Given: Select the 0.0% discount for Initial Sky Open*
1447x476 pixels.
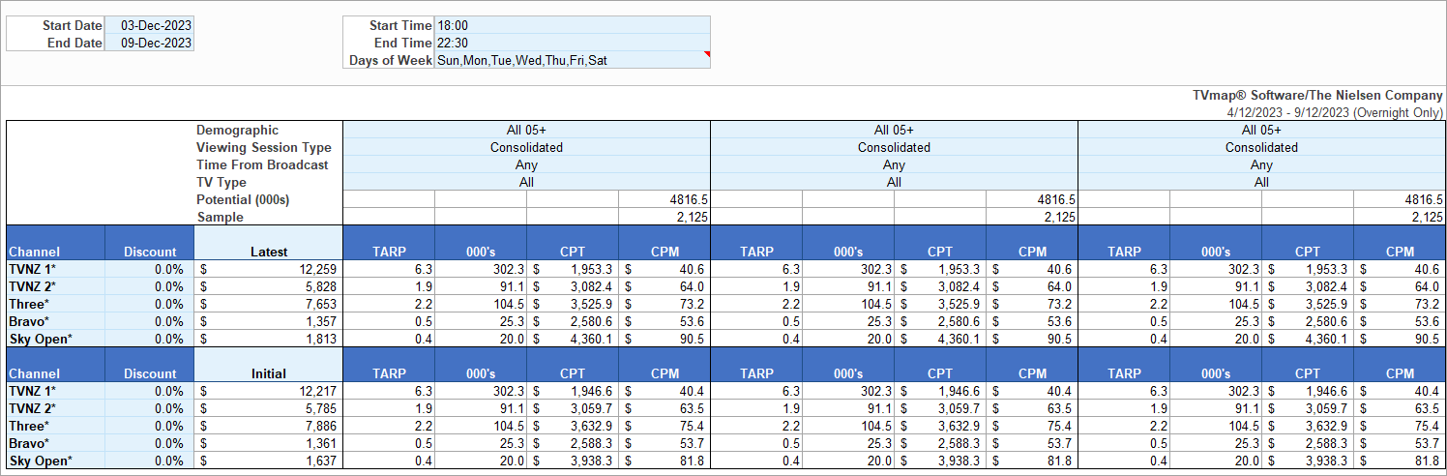Looking at the screenshot, I should click(150, 461).
